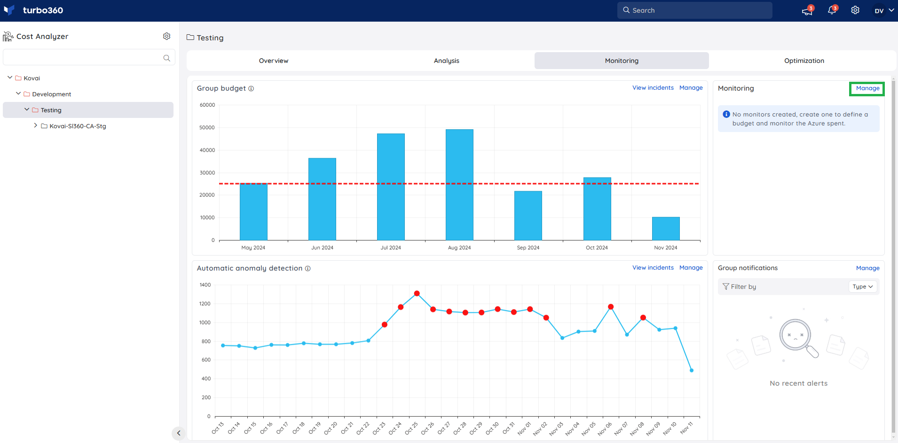Click the Group budget info icon
Viewport: 898px width, 443px height.
[251, 88]
